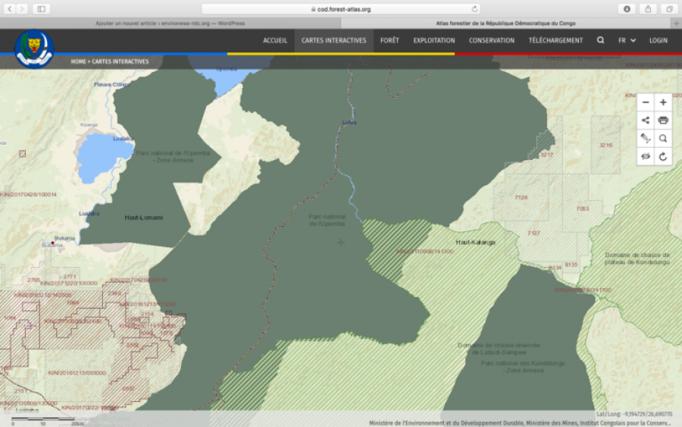Viewport: 682px width, 427px height.
Task: Click the Safari address bar
Action: coord(341,9)
